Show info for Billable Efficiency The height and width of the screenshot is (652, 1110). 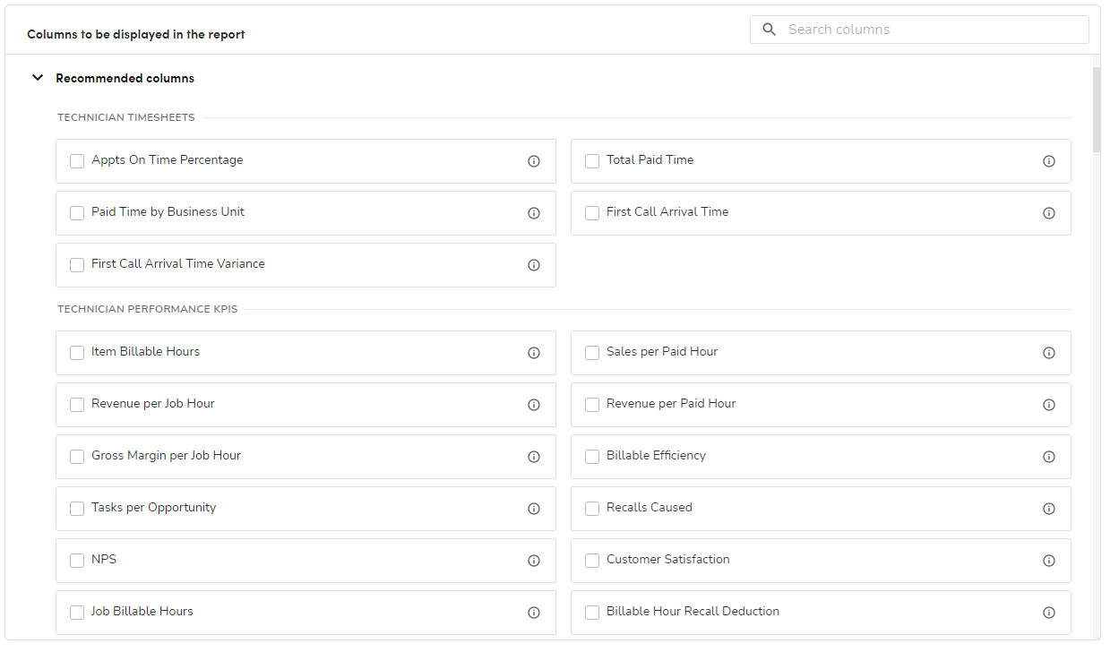(x=1049, y=457)
